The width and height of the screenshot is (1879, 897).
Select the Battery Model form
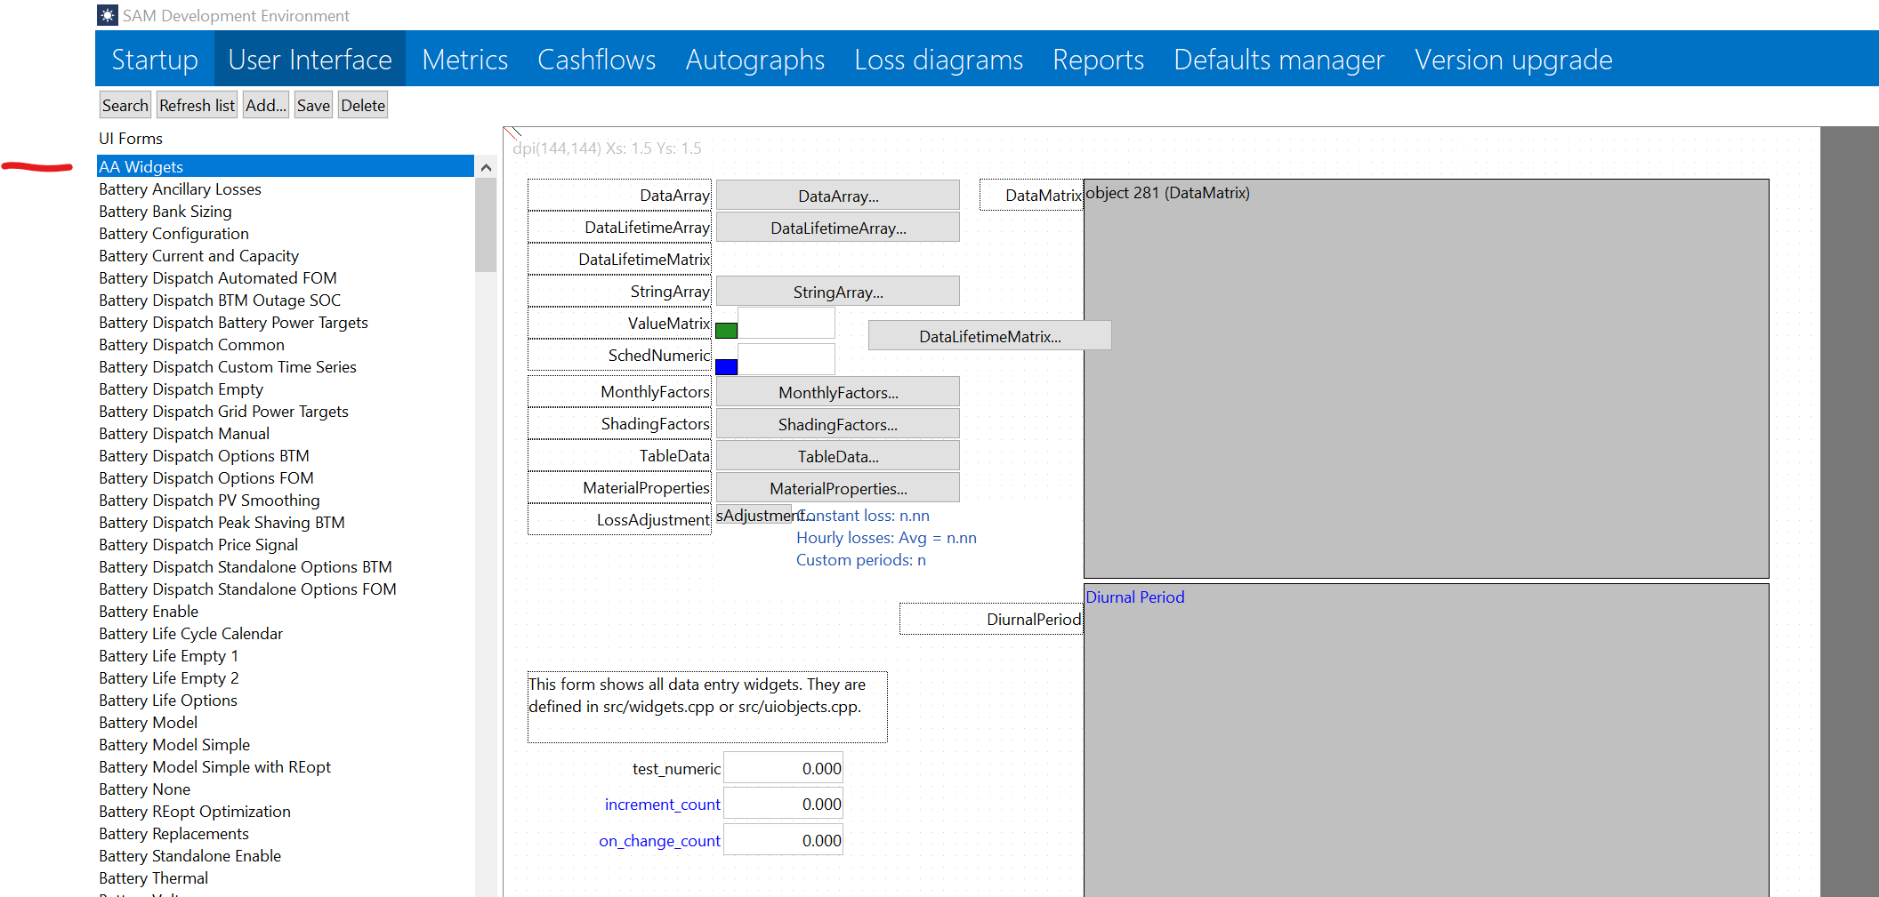click(x=148, y=722)
